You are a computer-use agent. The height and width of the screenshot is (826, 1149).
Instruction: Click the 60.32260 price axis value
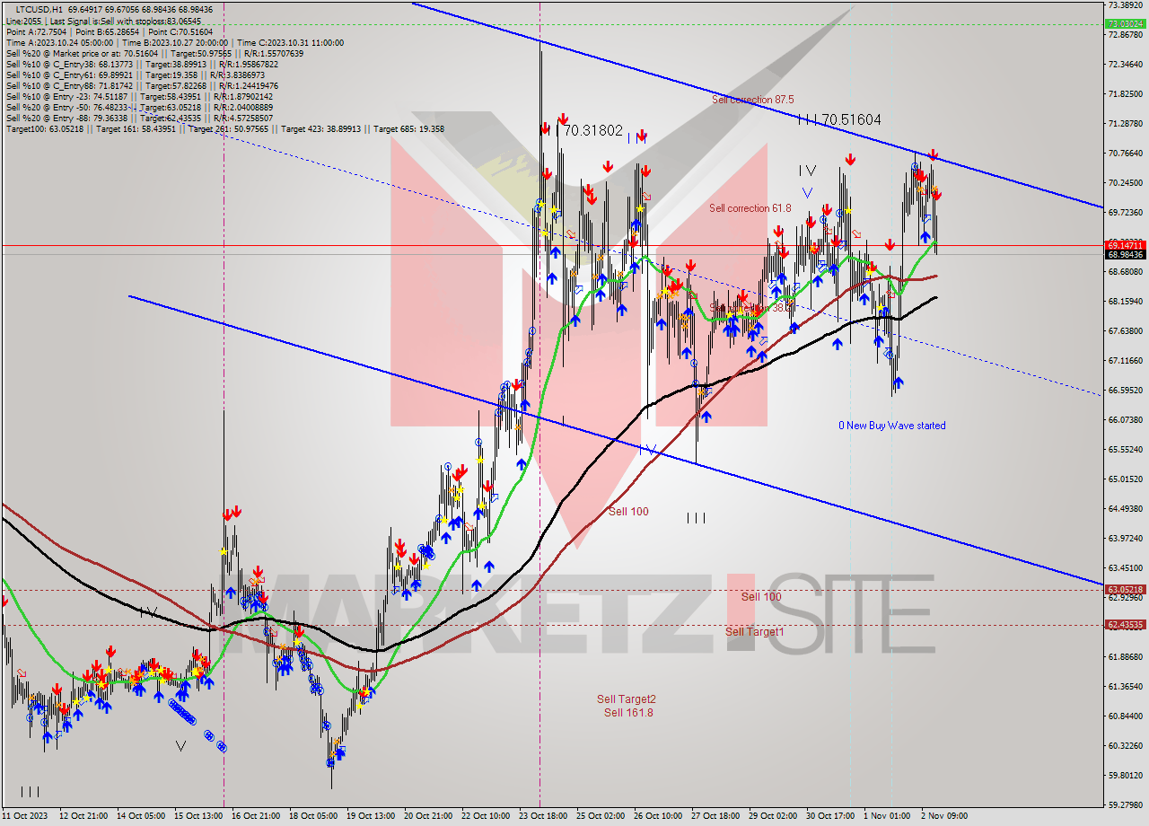coord(1126,745)
